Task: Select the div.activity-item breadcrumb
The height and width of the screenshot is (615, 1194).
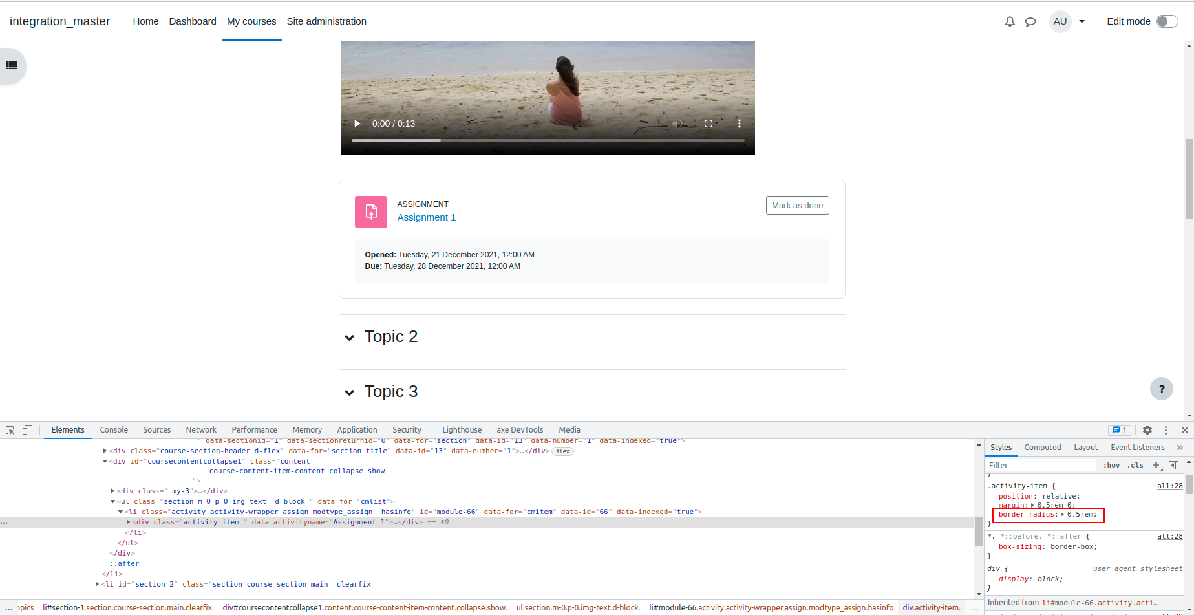Action: 932,607
